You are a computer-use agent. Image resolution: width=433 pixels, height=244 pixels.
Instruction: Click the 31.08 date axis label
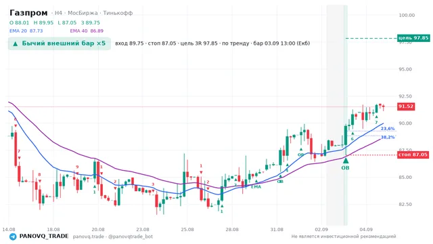click(277, 230)
